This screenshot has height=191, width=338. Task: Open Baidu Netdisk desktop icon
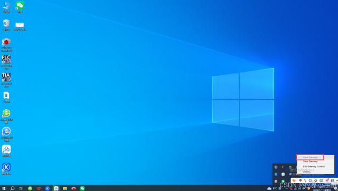pyautogui.click(x=6, y=151)
